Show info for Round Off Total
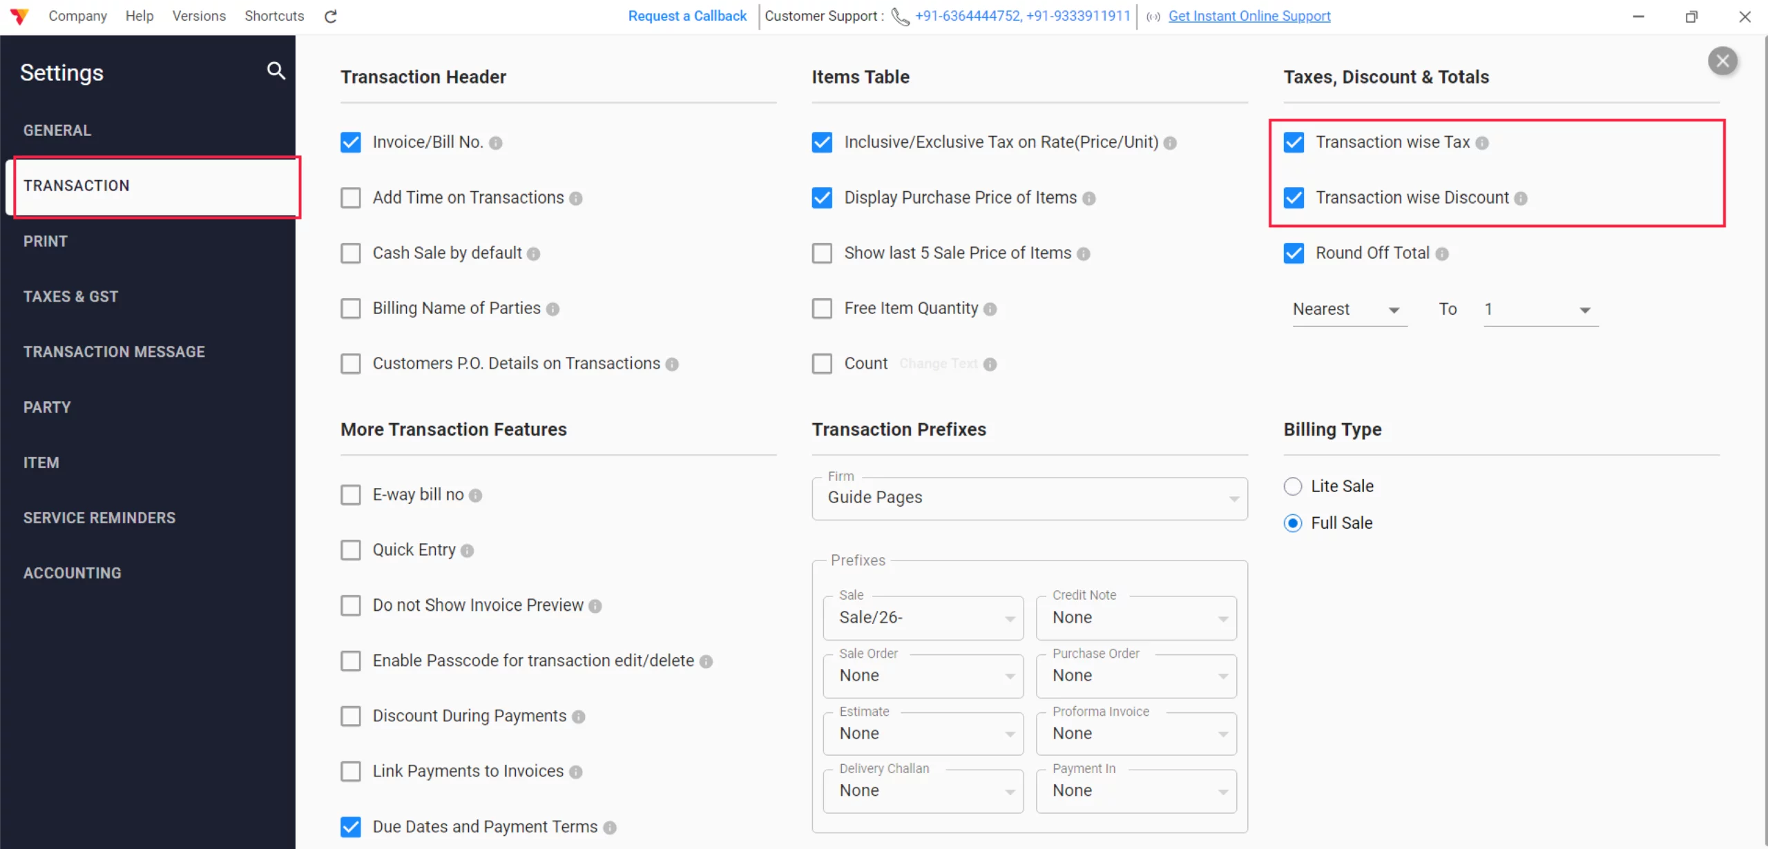 point(1442,254)
